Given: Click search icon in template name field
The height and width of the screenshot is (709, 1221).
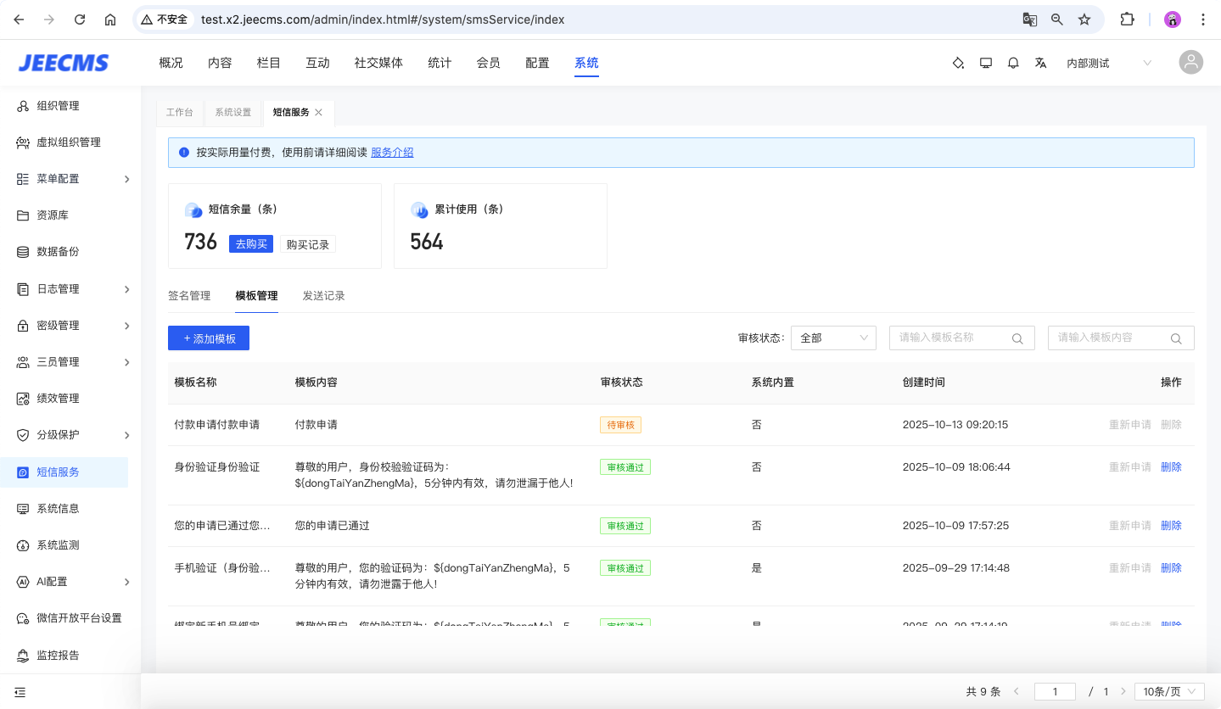Looking at the screenshot, I should (1017, 338).
